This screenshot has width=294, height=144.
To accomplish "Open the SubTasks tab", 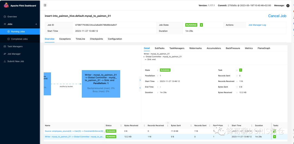I will (x=160, y=48).
